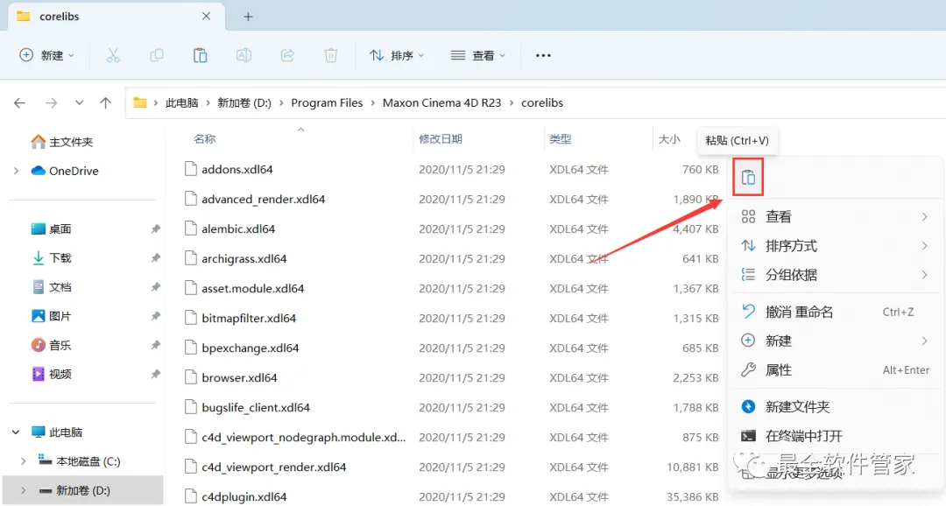Open OneDrive in the sidebar

point(65,171)
